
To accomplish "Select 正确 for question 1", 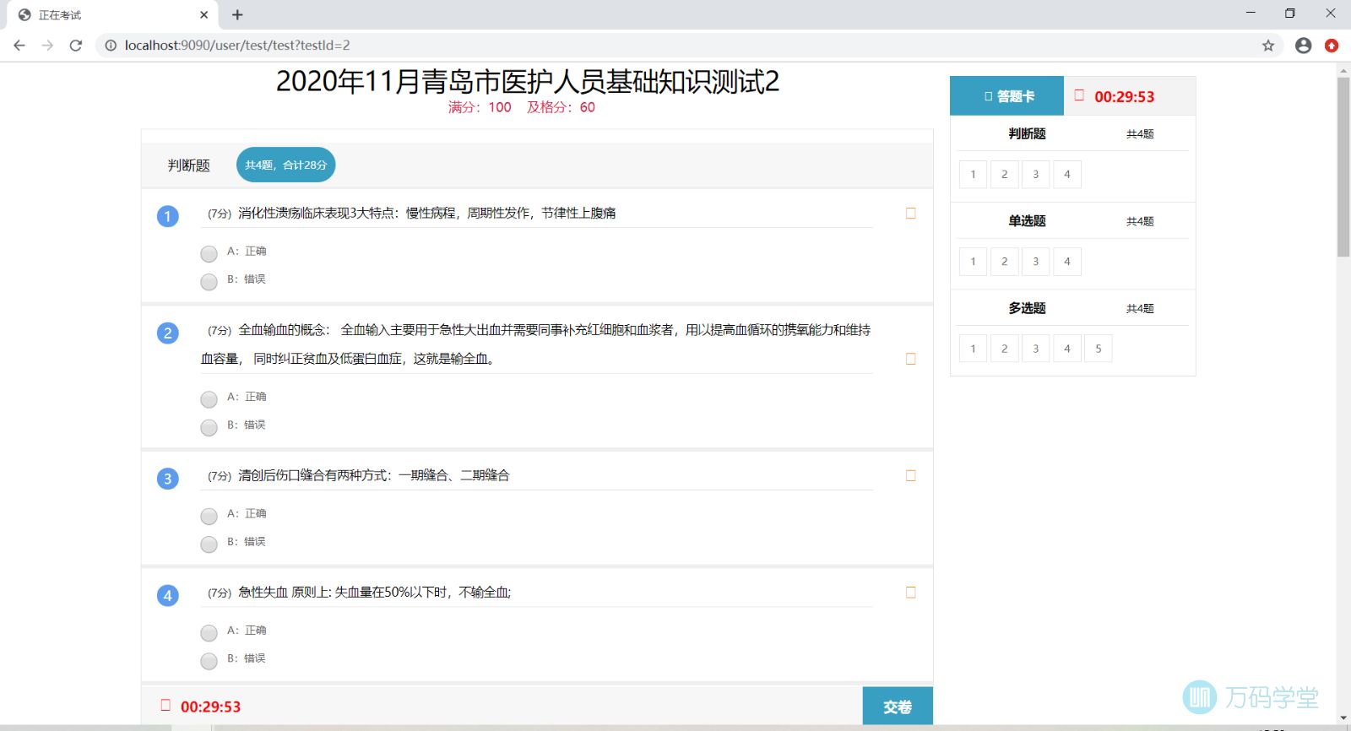I will (x=209, y=253).
